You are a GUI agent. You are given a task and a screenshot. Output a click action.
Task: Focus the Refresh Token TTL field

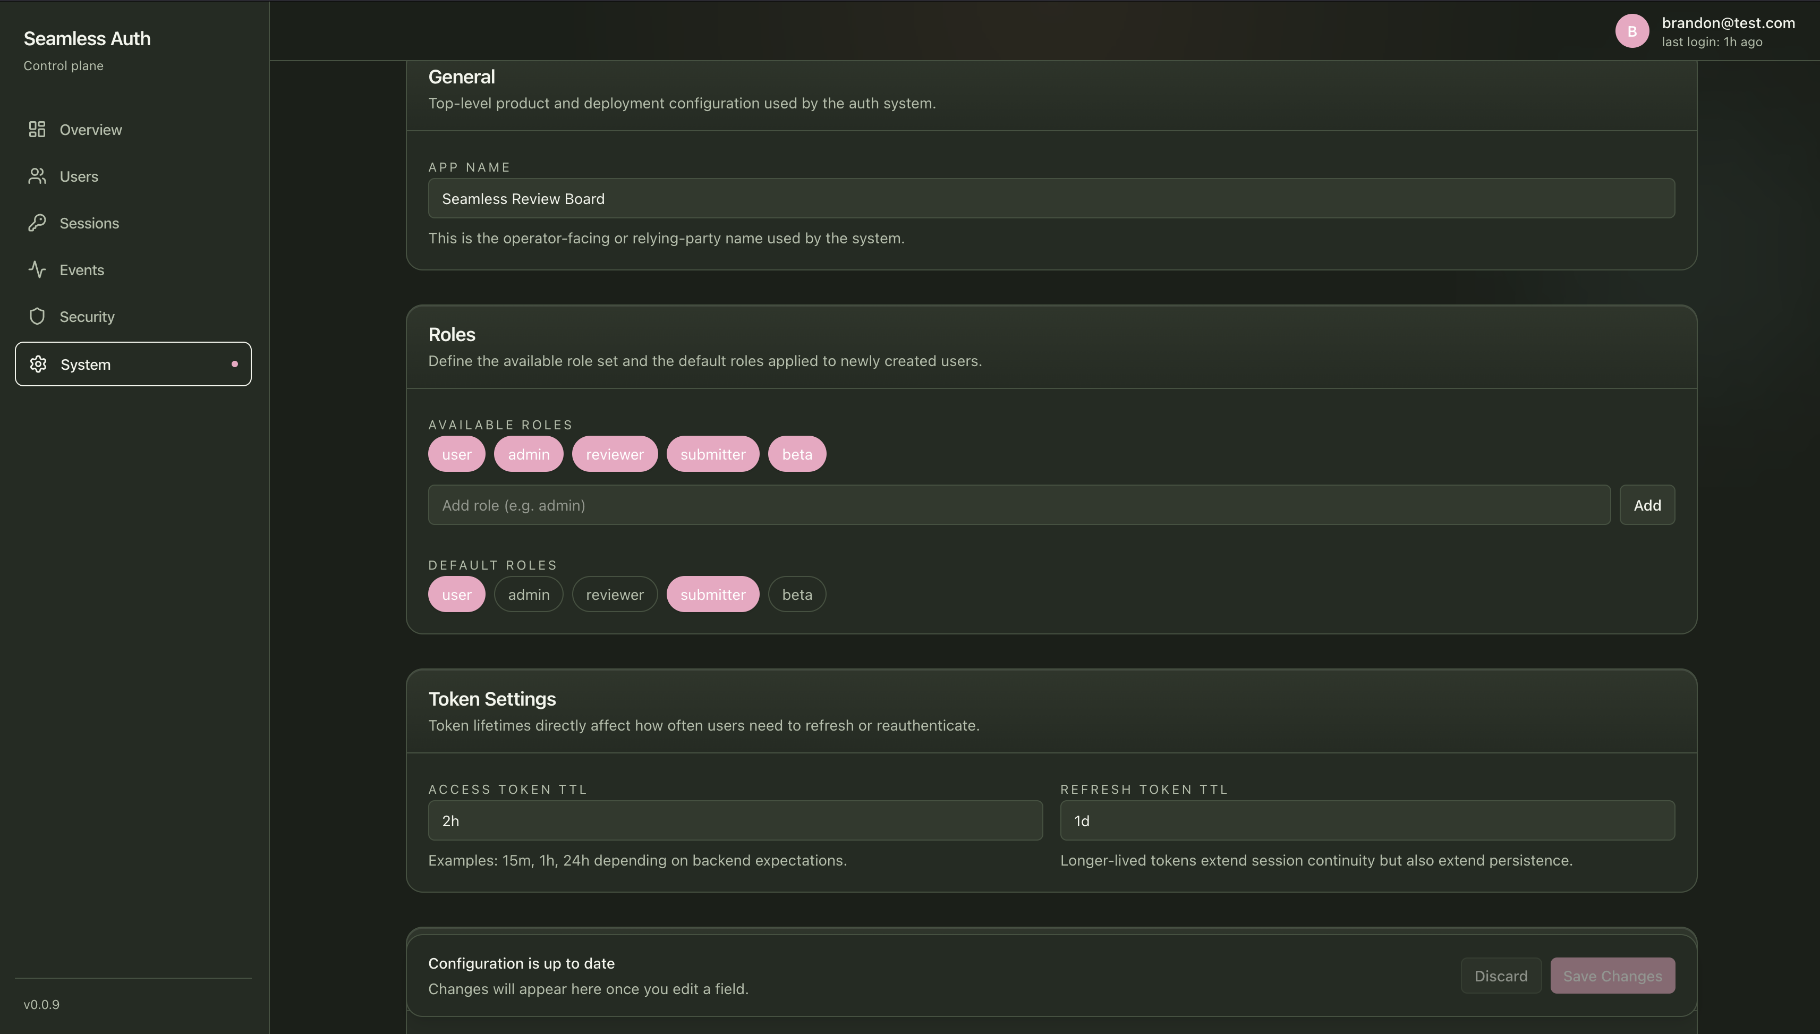click(1367, 821)
